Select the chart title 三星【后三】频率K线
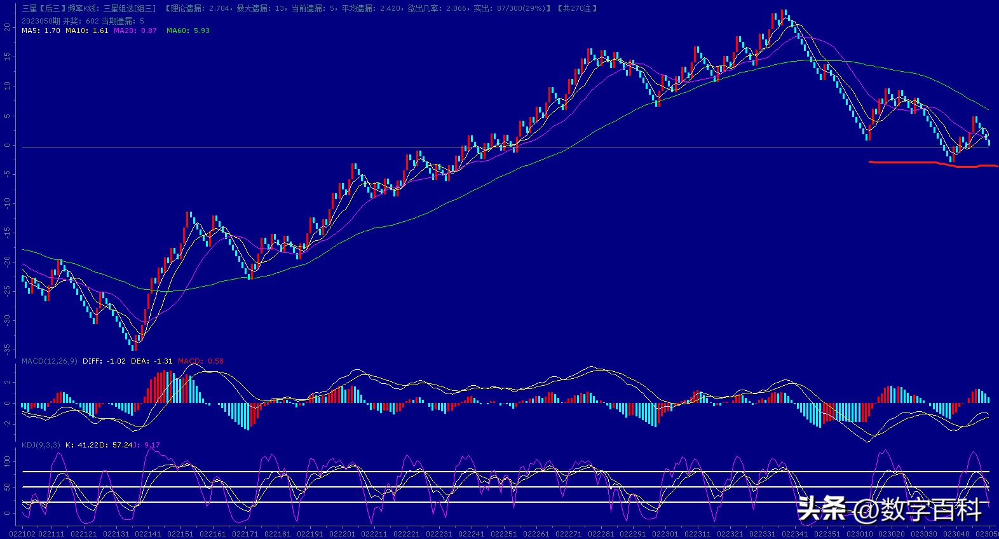999x539 pixels. click(x=60, y=8)
